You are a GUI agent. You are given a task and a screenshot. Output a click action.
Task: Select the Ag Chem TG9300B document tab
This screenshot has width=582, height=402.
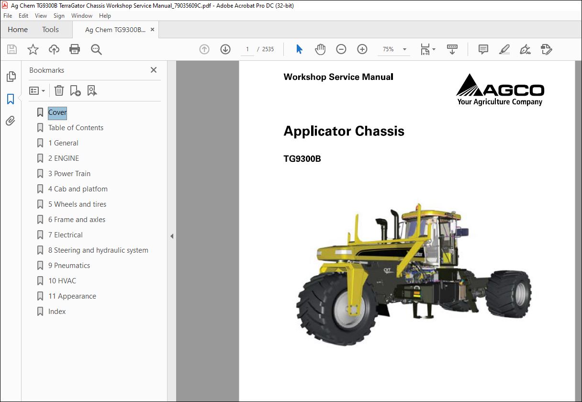click(x=115, y=30)
